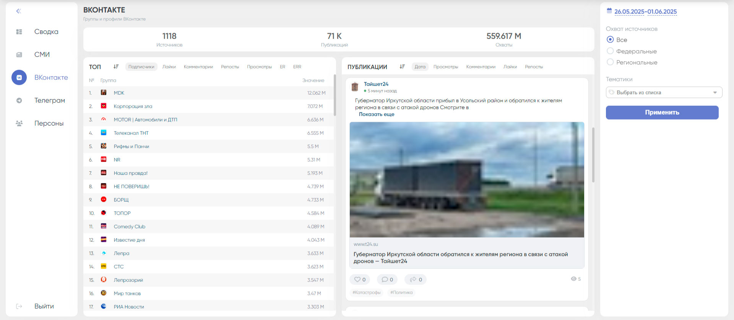Select the Федеральные radio option

[610, 51]
